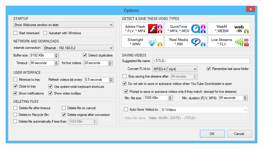
Task: Uncheck the Detect duplicates option
Action: click(x=85, y=55)
